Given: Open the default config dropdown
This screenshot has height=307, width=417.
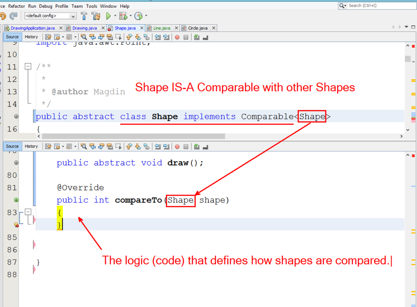Looking at the screenshot, I should (x=73, y=16).
